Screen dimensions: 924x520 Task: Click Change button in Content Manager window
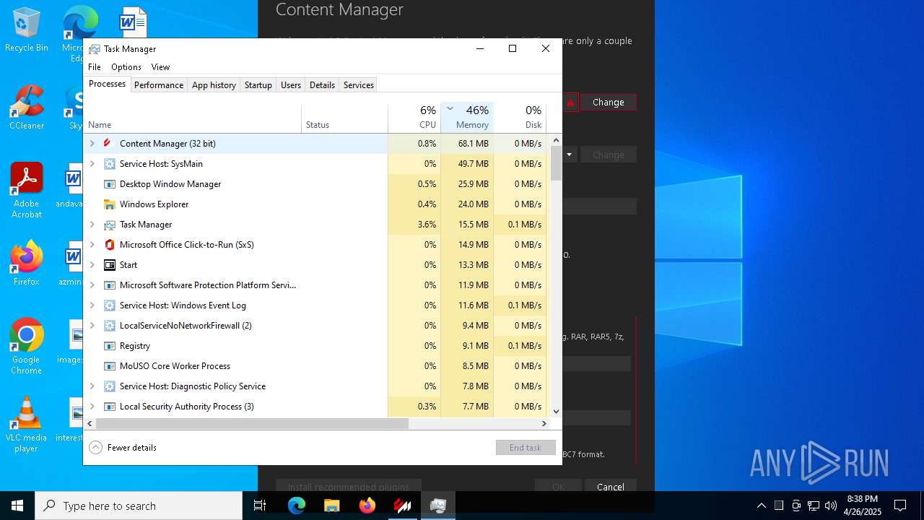tap(609, 103)
